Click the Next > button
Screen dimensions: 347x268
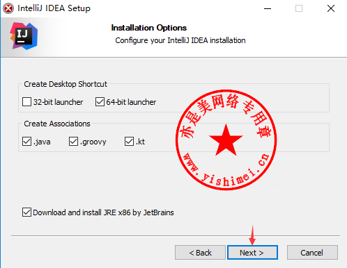252,253
